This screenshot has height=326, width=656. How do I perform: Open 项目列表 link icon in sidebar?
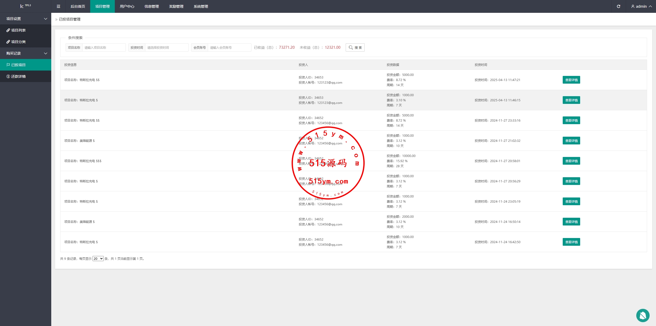point(8,30)
